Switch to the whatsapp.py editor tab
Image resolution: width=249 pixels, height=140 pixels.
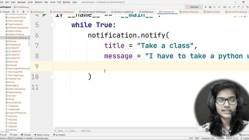pos(39,12)
